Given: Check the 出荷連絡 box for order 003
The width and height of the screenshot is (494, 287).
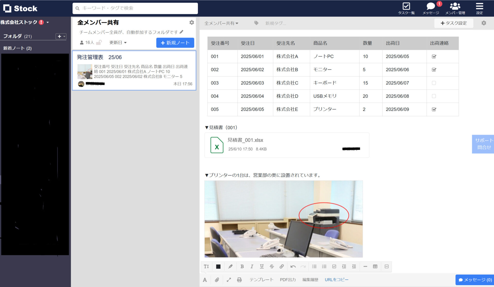Looking at the screenshot, I should coord(434,83).
